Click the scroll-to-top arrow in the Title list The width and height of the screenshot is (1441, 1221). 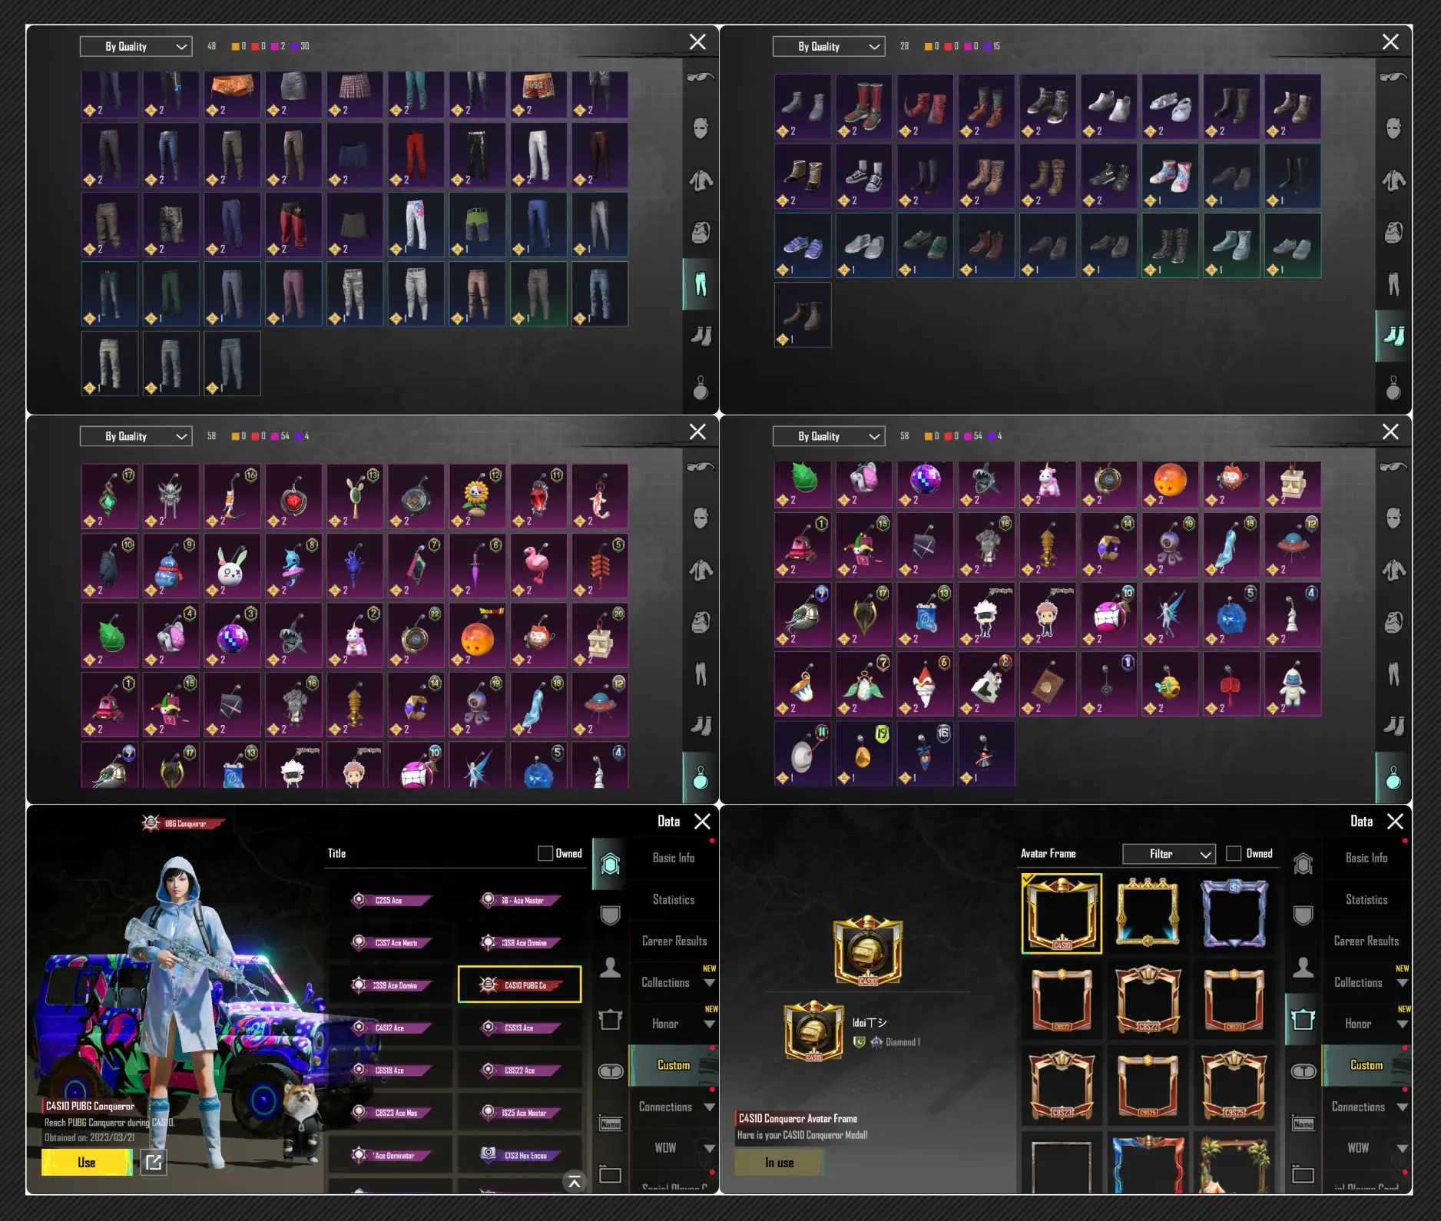574,1182
